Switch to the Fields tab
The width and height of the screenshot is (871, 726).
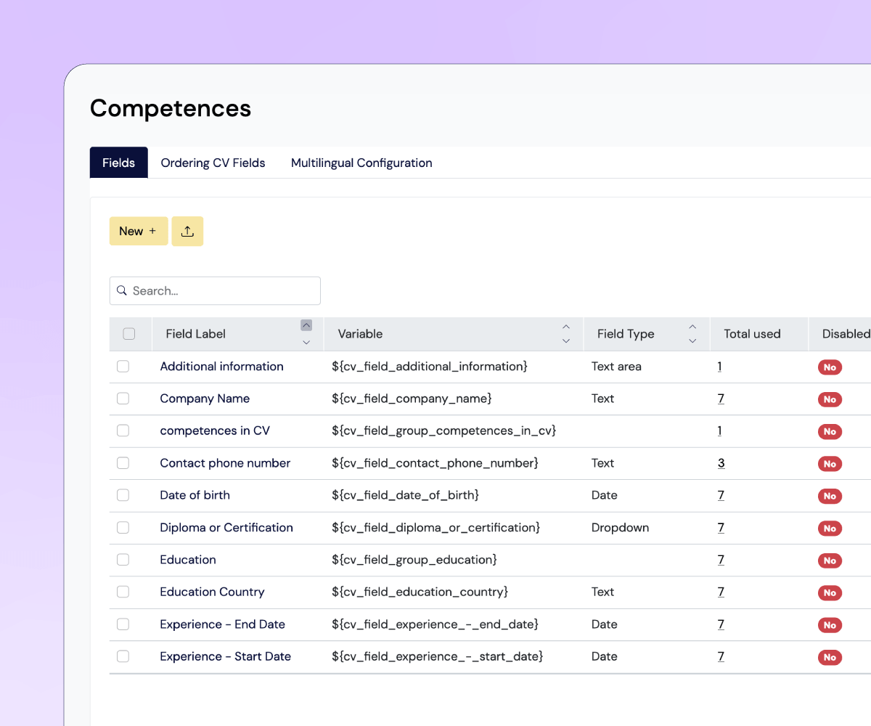pyautogui.click(x=119, y=163)
